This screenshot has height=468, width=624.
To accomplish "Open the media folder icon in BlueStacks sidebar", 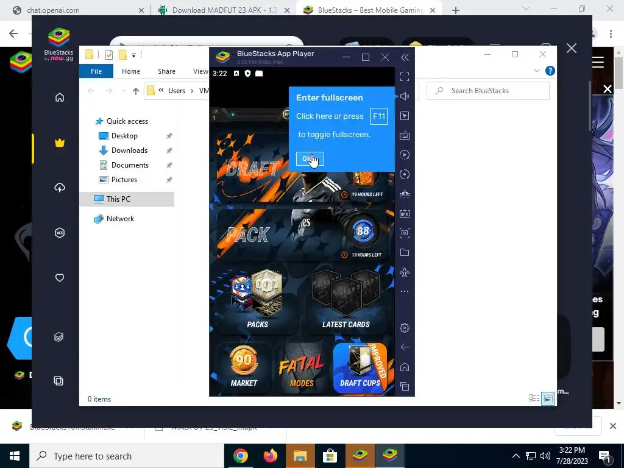I will tap(405, 252).
